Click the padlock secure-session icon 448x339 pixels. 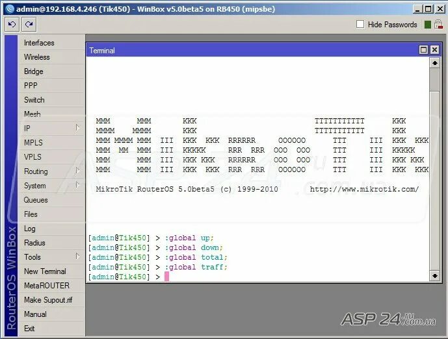[x=438, y=24]
